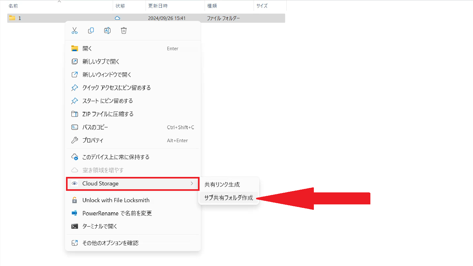Select パスのコピー menu entry
Image resolution: width=473 pixels, height=266 pixels.
133,127
